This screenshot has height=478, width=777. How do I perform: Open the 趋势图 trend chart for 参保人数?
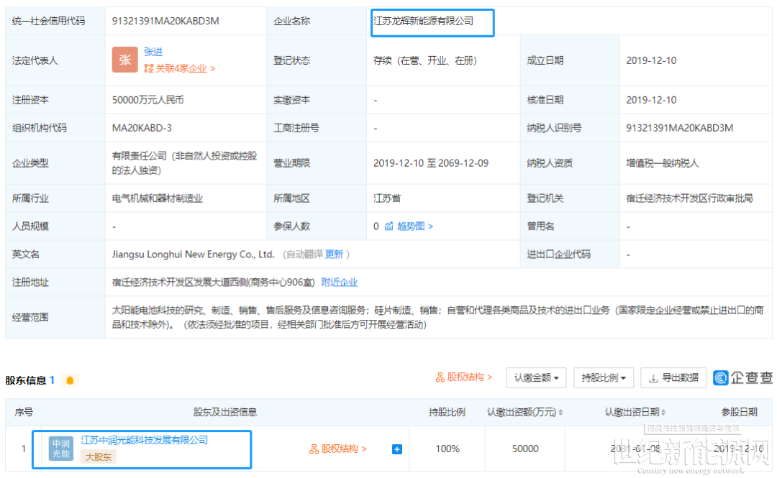tap(409, 226)
